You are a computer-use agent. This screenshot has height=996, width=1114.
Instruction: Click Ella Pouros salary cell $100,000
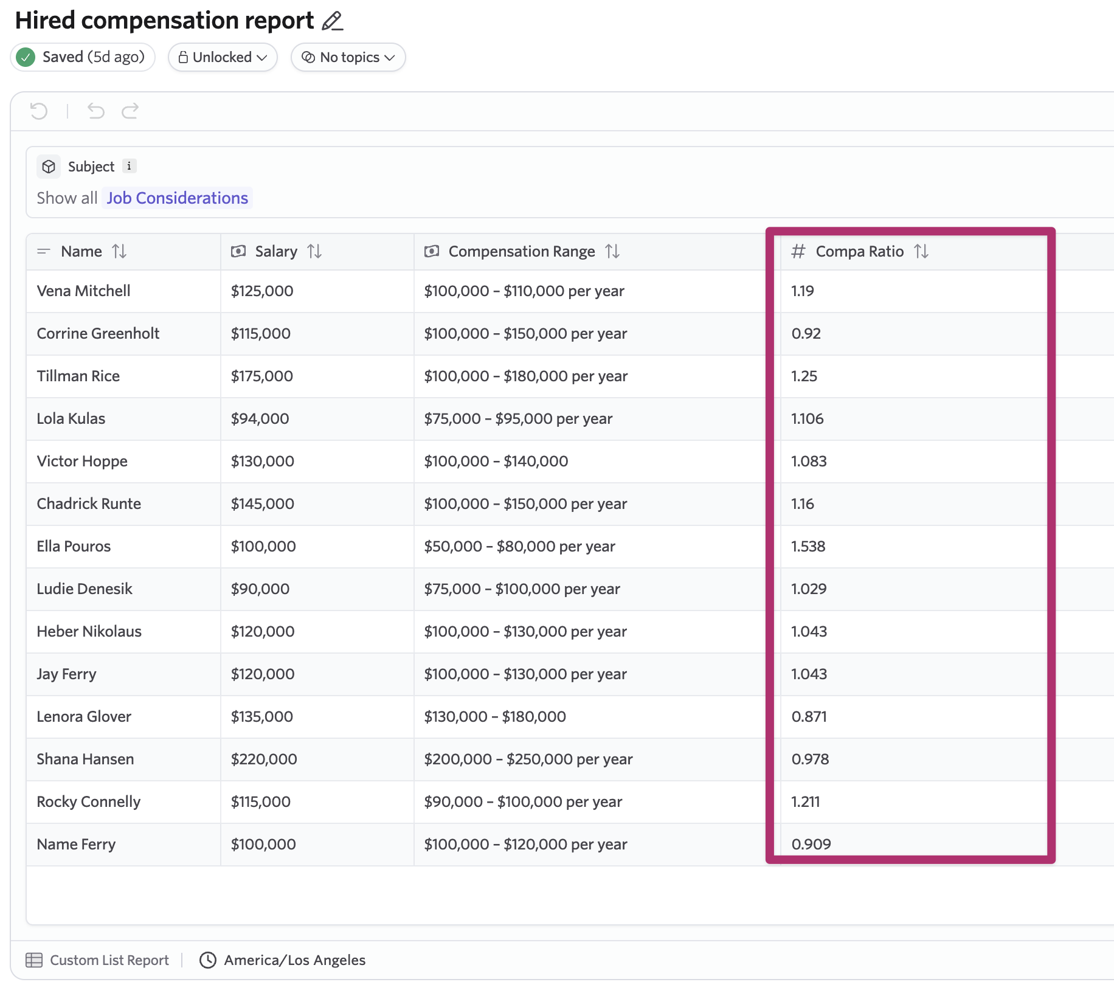click(x=263, y=547)
